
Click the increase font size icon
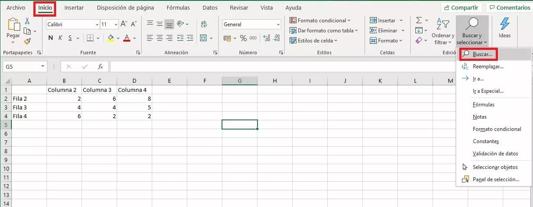124,25
